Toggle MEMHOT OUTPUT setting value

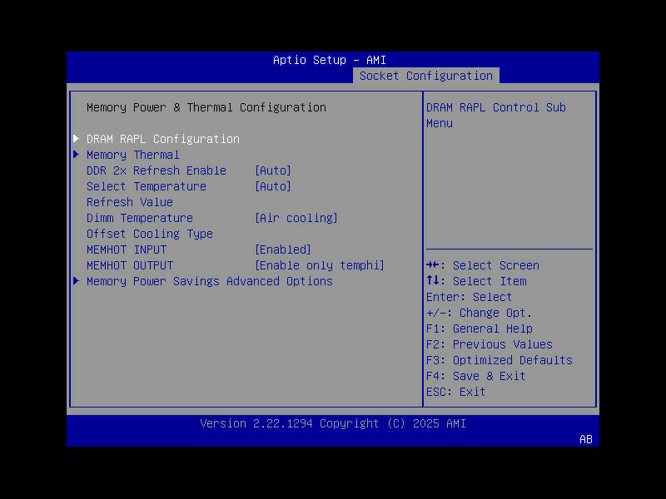[320, 264]
